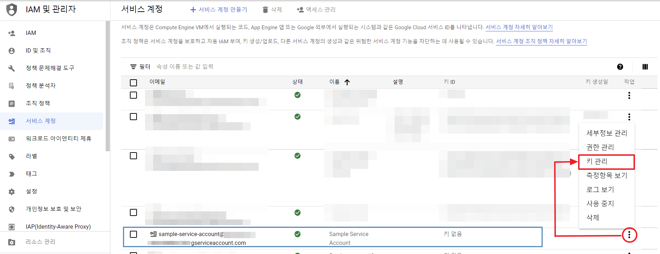Click the policy troubleshooter wrench icon
Viewport: 660px width, 254px height.
coord(12,68)
